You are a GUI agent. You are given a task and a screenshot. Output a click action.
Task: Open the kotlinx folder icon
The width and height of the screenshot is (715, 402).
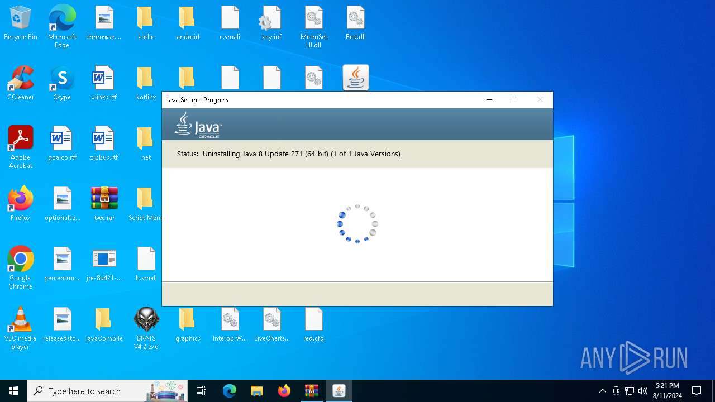coord(146,83)
